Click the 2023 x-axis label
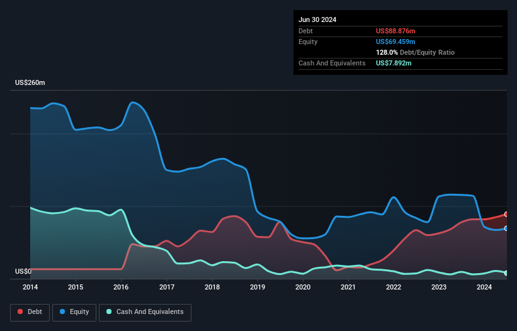Image resolution: width=517 pixels, height=331 pixels. coord(439,287)
